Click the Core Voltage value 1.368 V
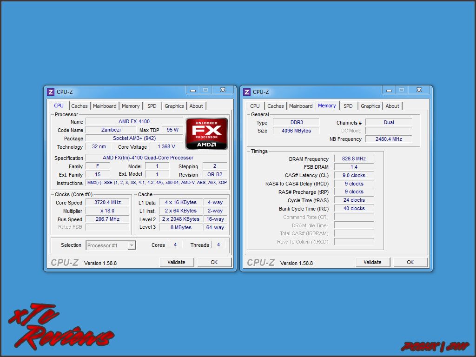 [166, 146]
